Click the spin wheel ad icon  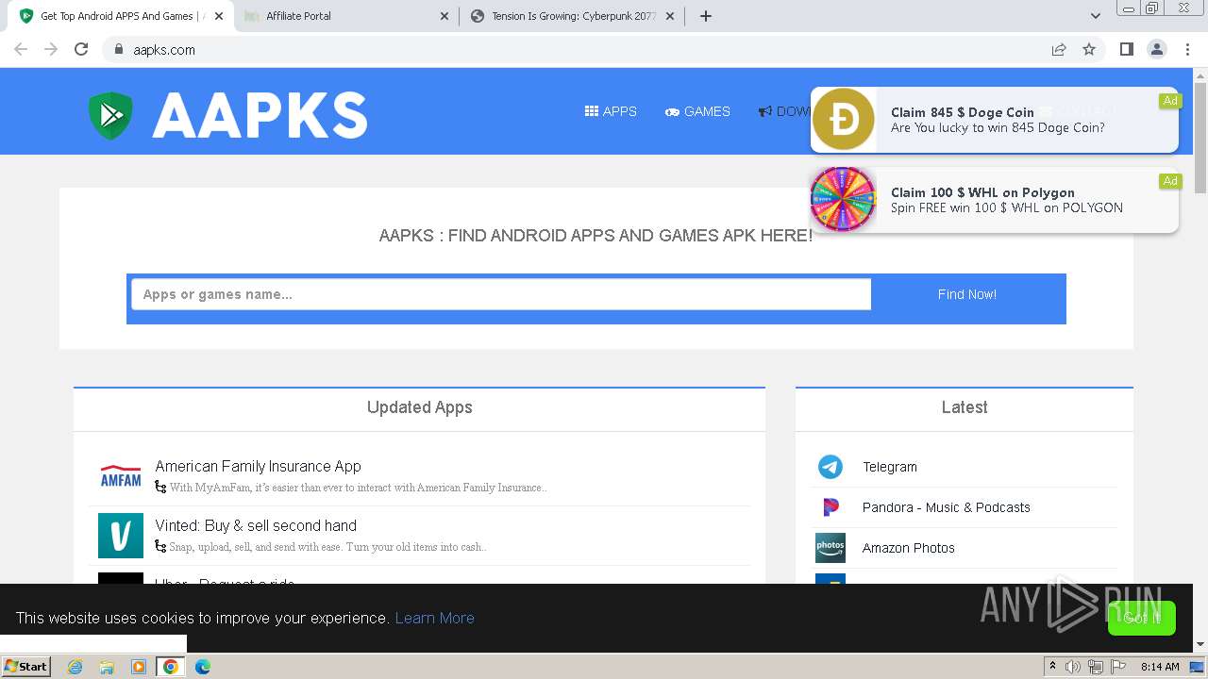(x=844, y=199)
